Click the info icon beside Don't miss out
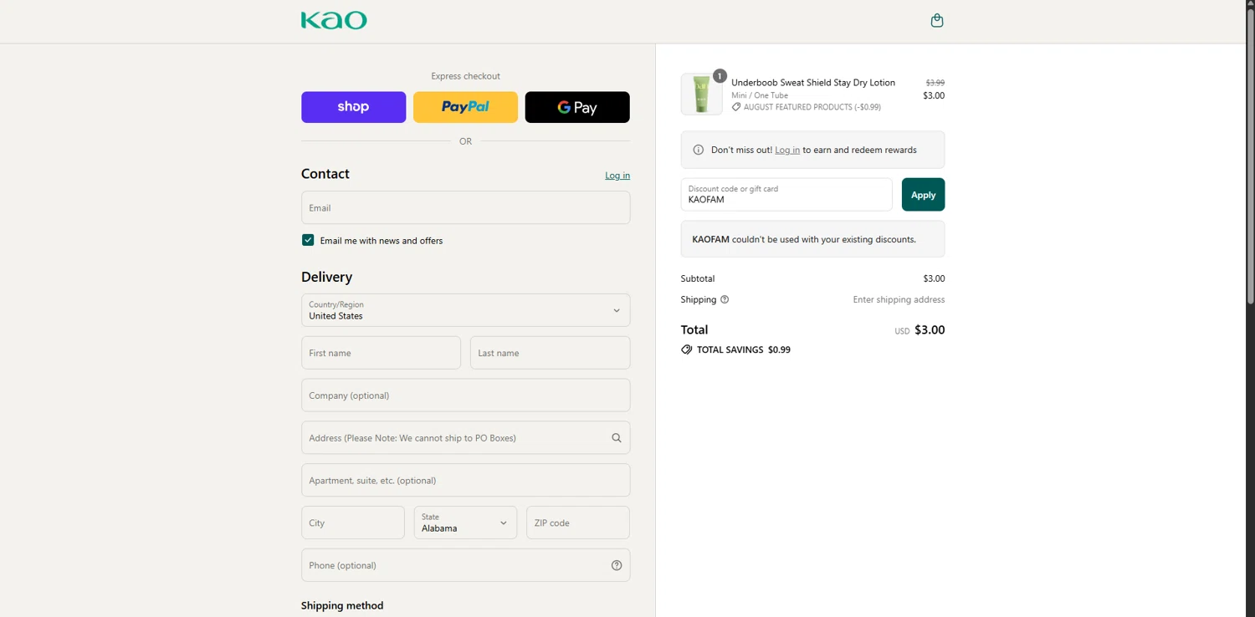 (x=699, y=150)
